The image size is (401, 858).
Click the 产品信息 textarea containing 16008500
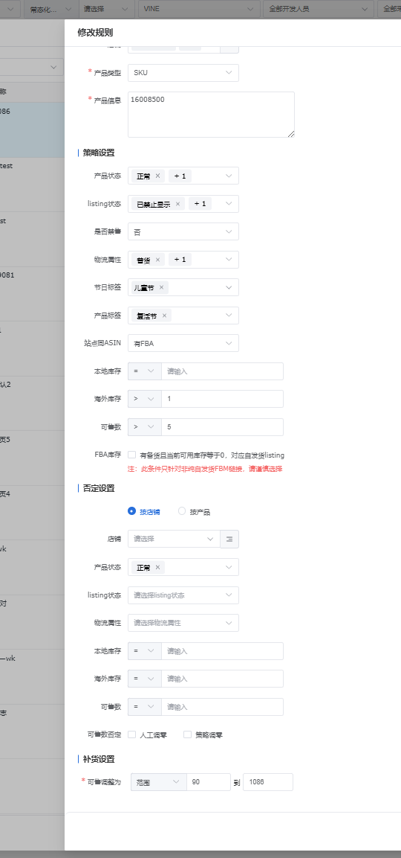pos(211,115)
